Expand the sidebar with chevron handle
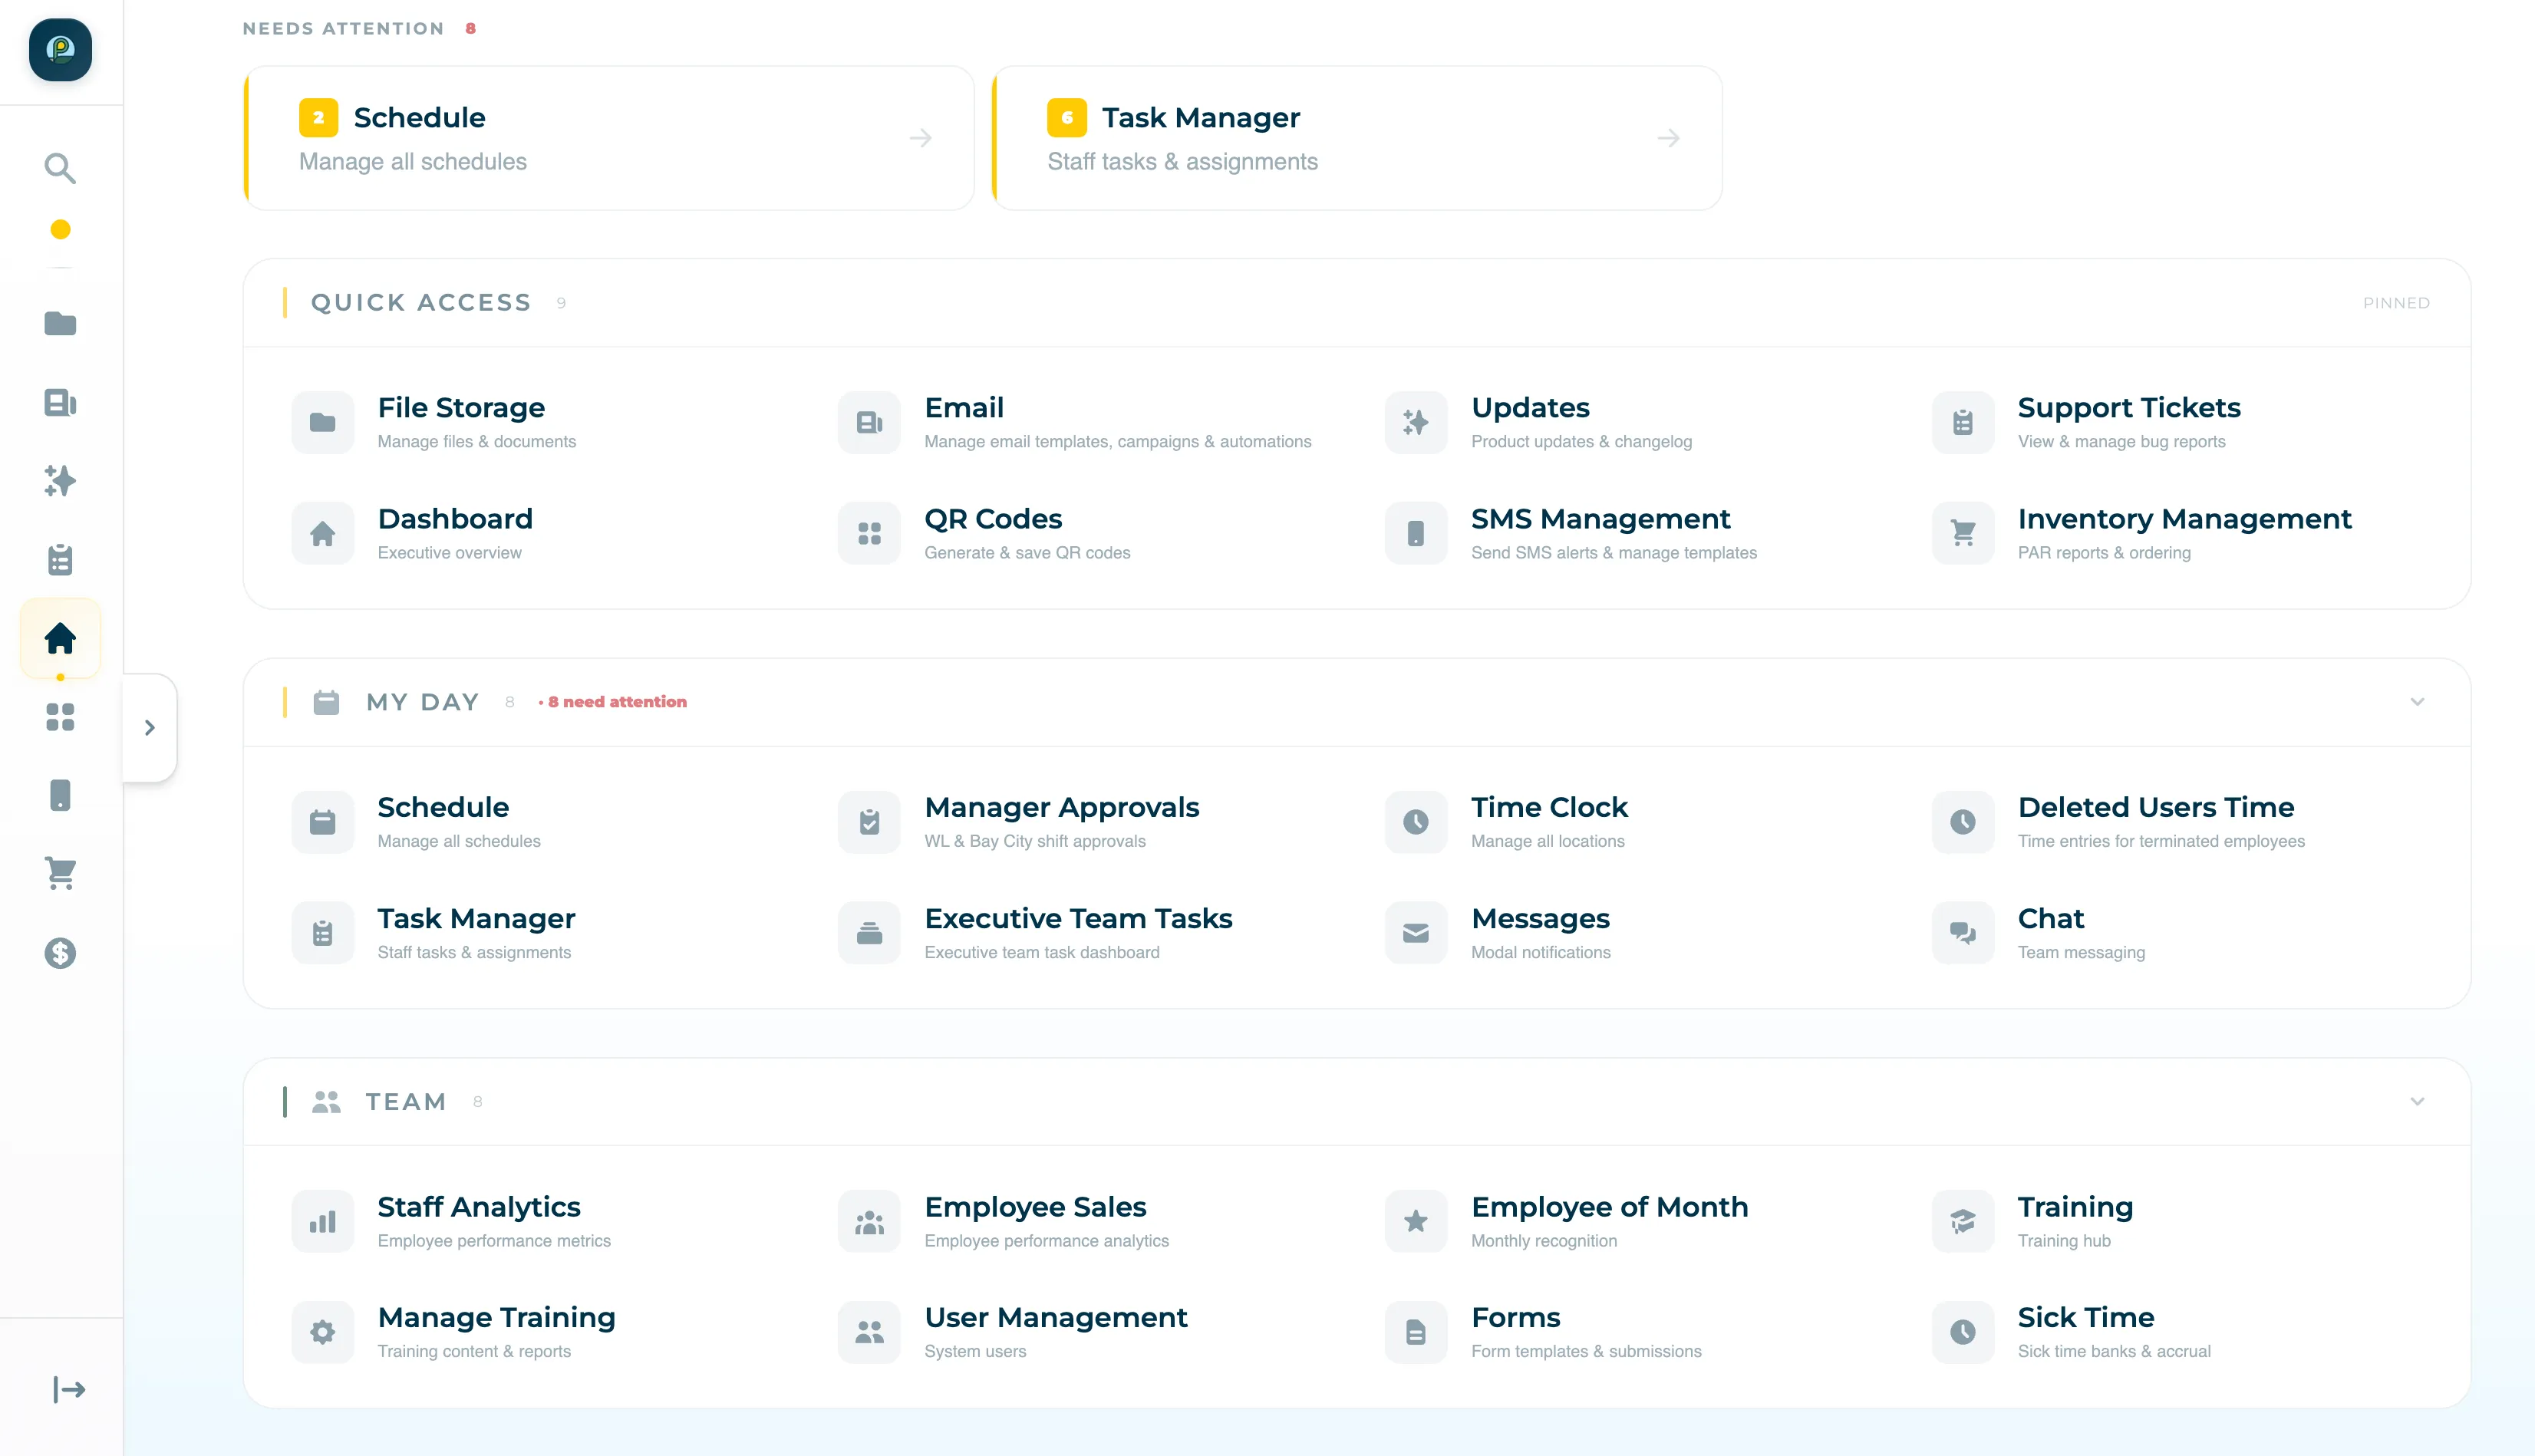2535x1456 pixels. pos(150,728)
